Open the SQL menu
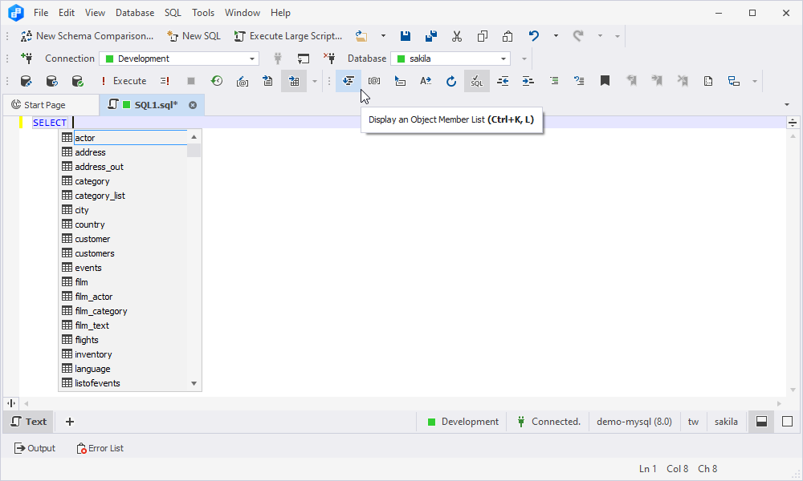 [x=173, y=13]
